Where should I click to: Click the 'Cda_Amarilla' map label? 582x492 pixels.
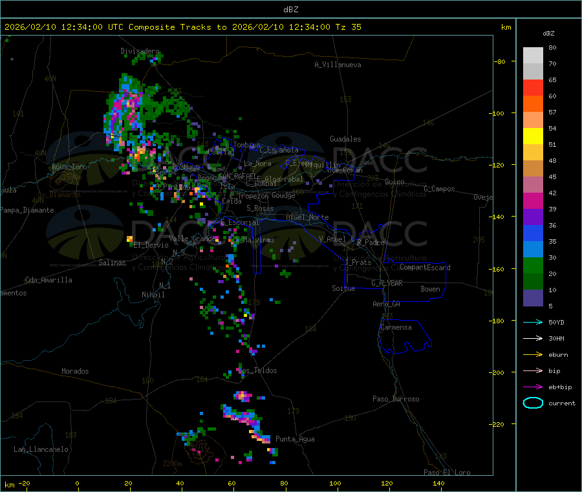click(x=48, y=280)
